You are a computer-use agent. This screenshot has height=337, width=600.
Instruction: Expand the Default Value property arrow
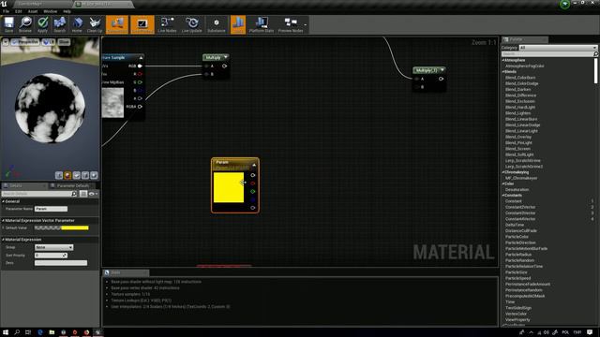[x=4, y=228]
